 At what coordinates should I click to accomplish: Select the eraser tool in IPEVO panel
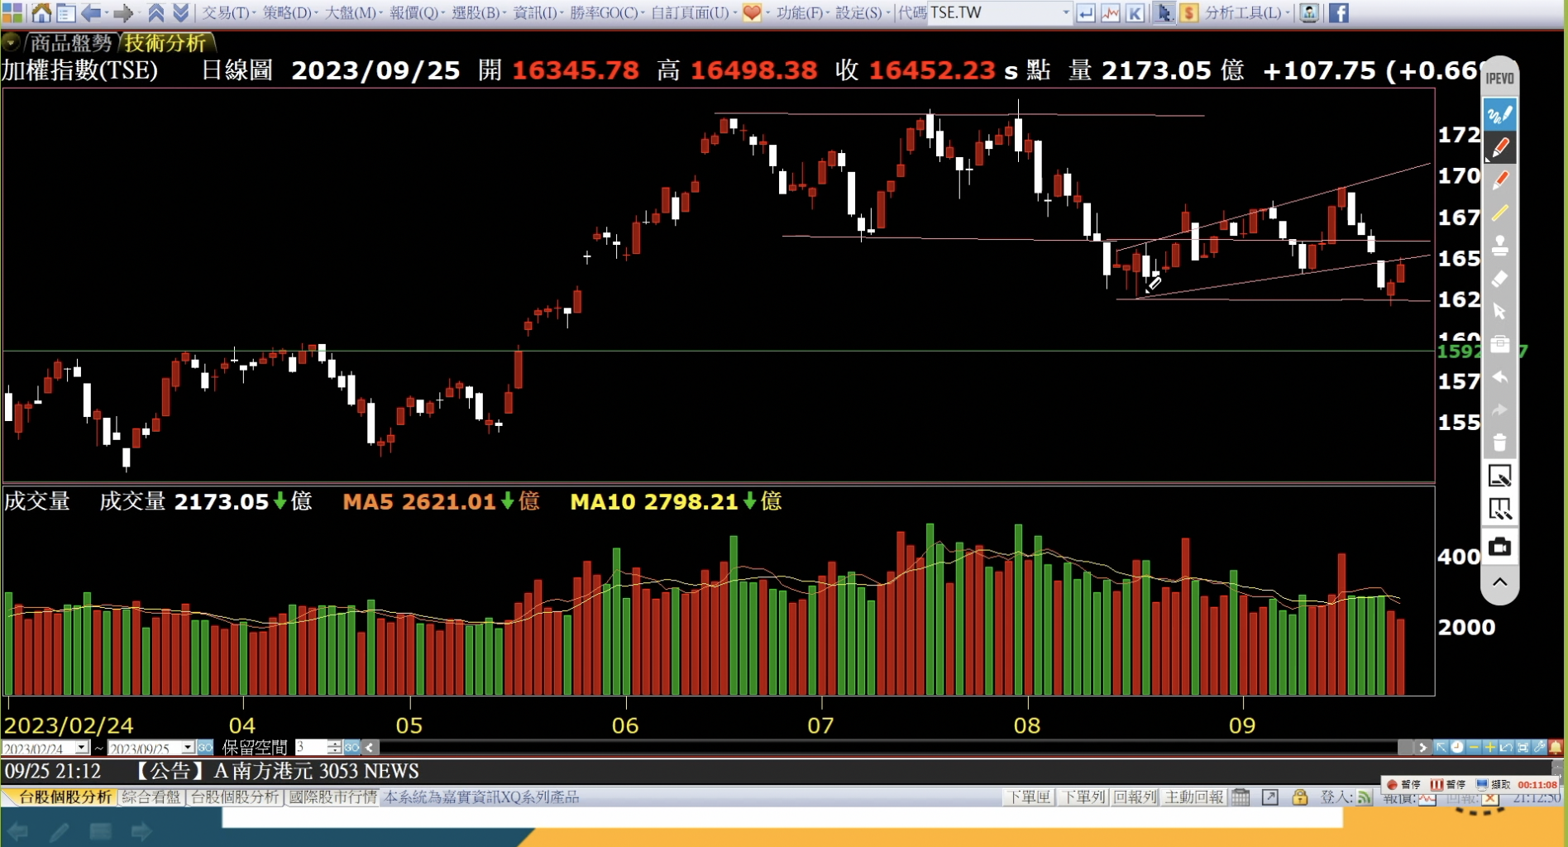[x=1499, y=279]
